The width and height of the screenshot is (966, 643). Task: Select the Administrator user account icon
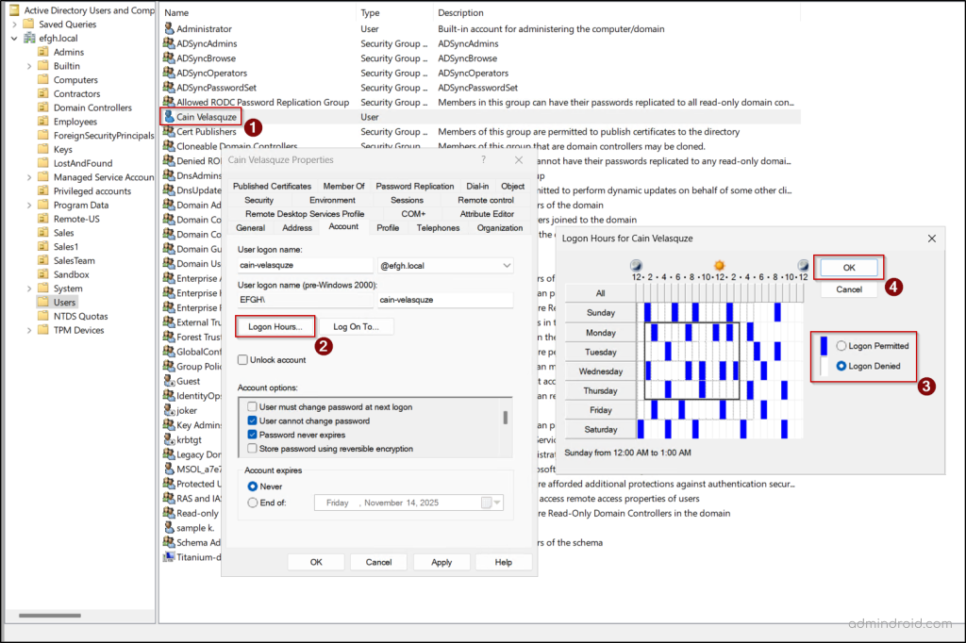click(169, 28)
